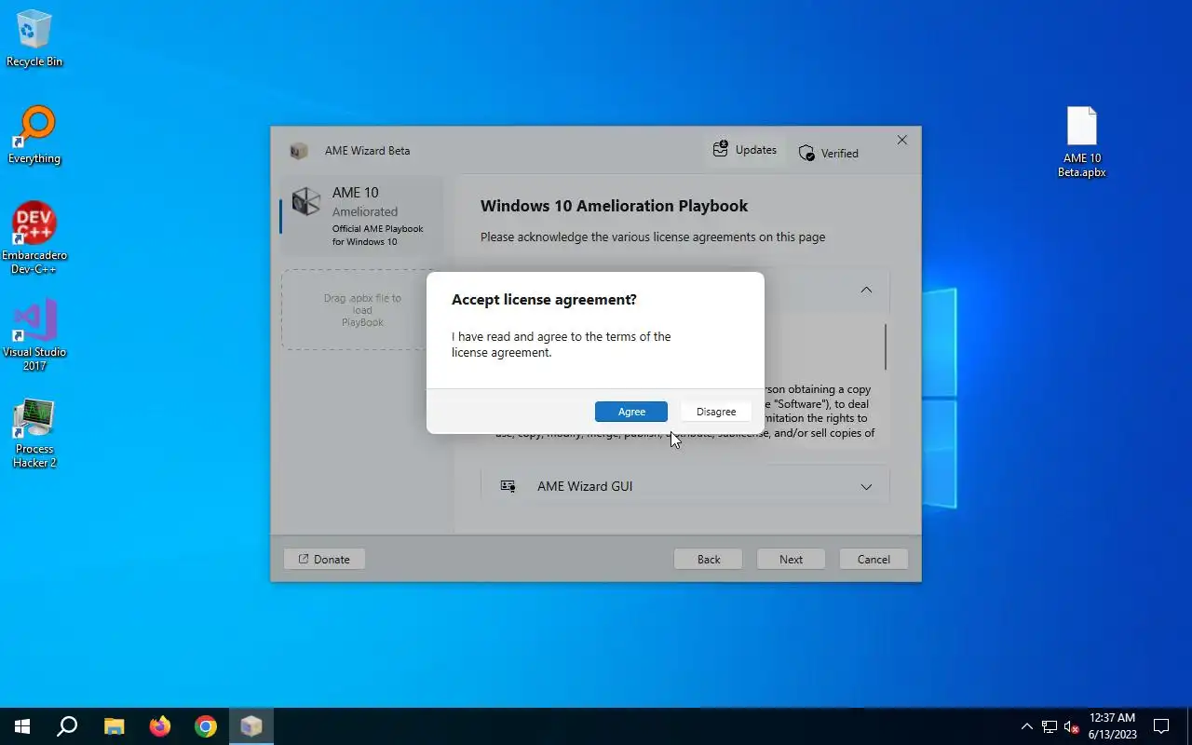
Task: Click the AME 10 playbook cube icon
Action: click(306, 201)
